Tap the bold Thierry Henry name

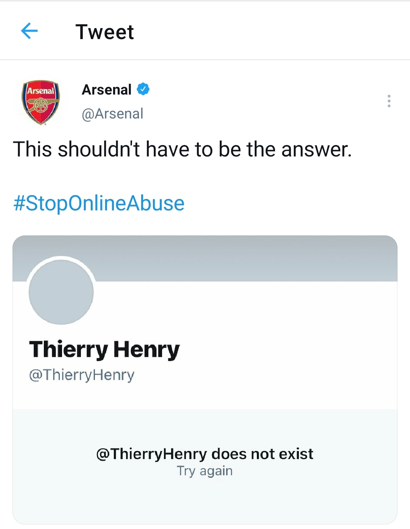pos(104,349)
